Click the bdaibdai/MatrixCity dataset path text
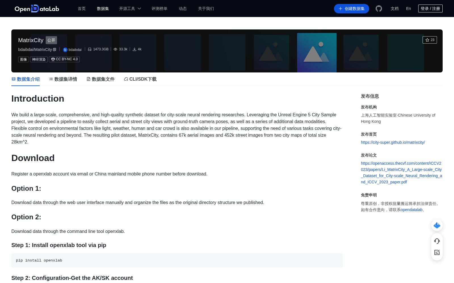 tap(35, 50)
